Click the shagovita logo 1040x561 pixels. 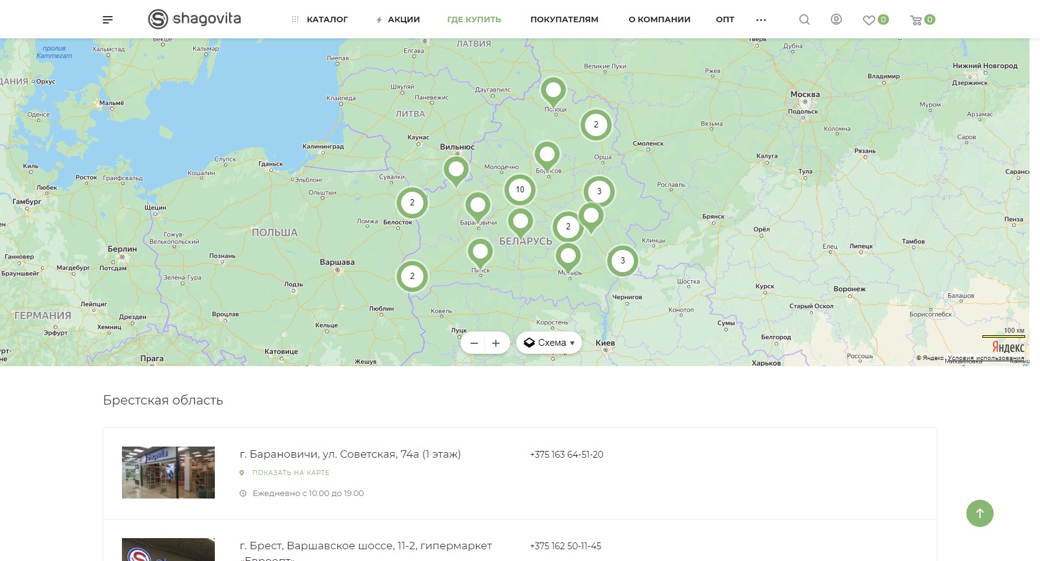pyautogui.click(x=194, y=19)
